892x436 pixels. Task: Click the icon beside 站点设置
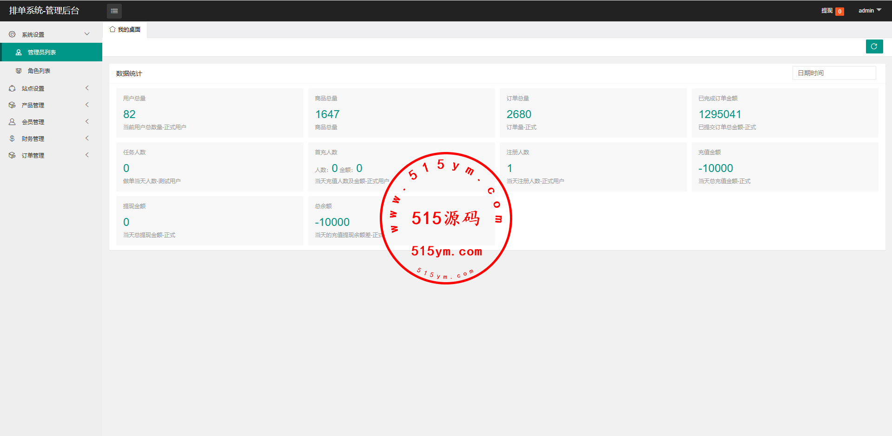click(12, 88)
